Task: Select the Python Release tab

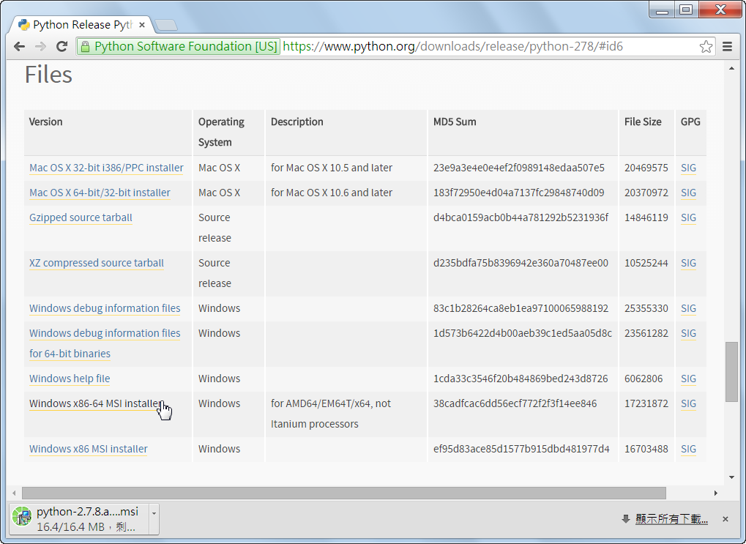Action: (82, 25)
